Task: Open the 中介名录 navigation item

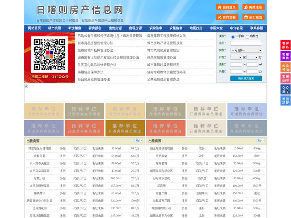Action: pos(236,28)
